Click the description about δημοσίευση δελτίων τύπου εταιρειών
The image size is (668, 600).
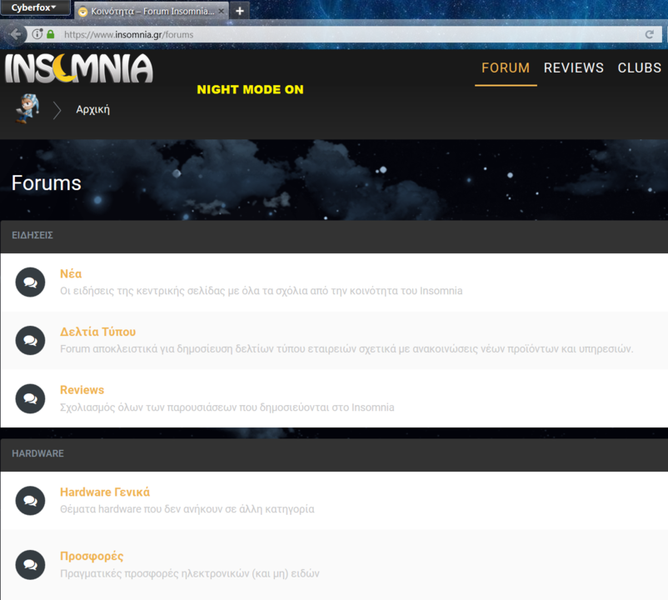(346, 349)
